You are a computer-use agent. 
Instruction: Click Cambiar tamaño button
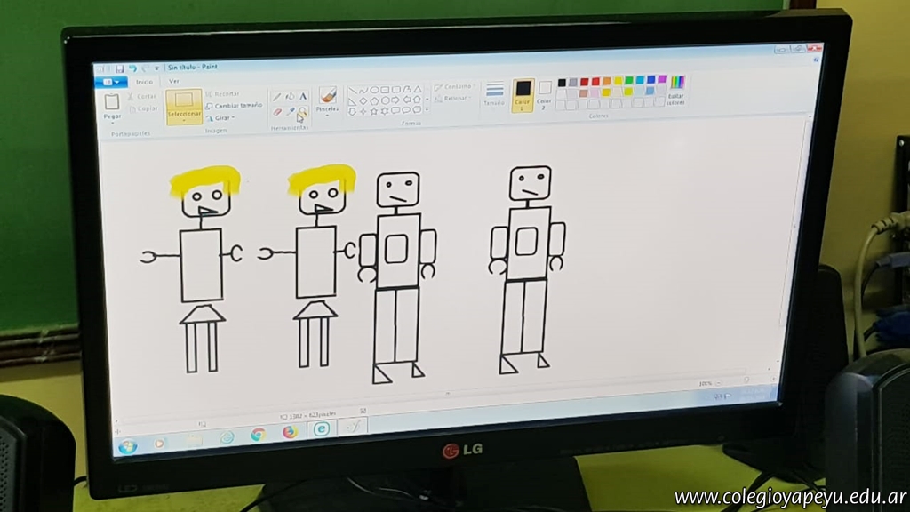234,105
